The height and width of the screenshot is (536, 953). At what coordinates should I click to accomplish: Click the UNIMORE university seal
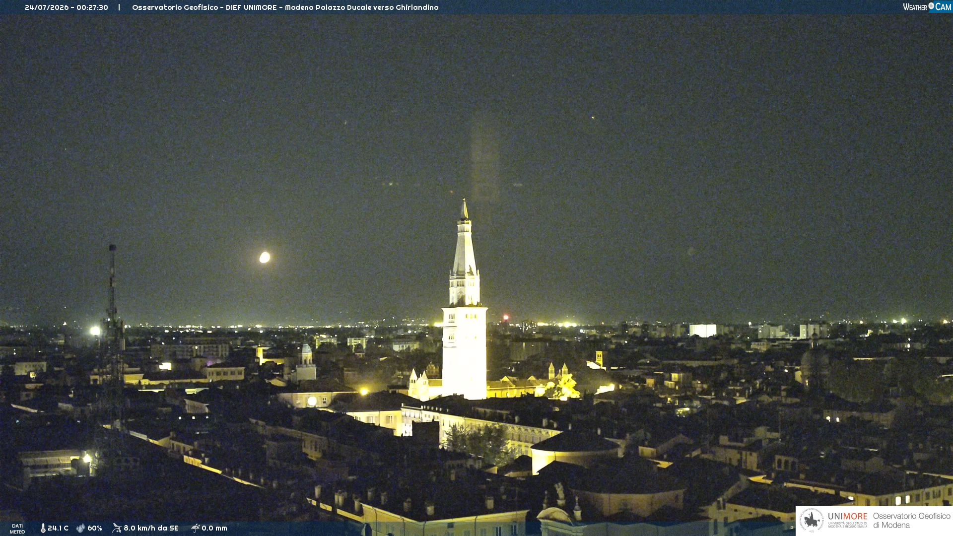coord(812,520)
